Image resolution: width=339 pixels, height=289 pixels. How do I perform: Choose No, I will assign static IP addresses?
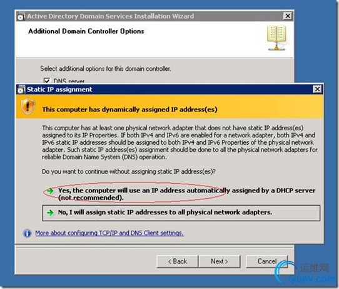click(181, 213)
